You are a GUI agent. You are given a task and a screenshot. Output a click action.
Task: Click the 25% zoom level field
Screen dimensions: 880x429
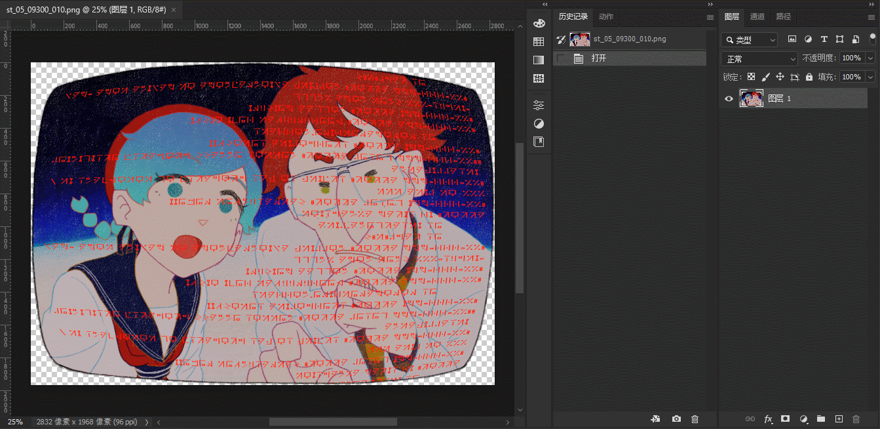15,422
